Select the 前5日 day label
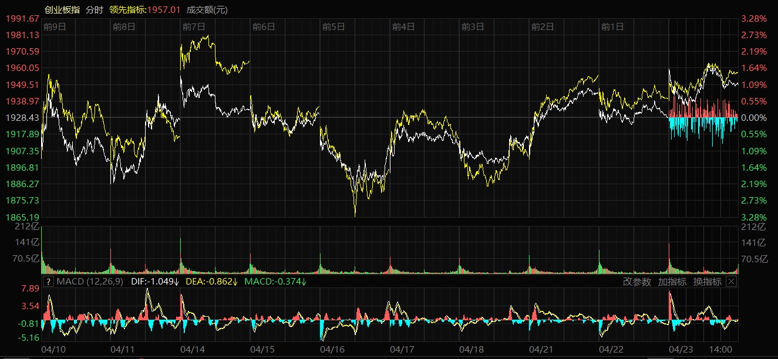 (334, 26)
